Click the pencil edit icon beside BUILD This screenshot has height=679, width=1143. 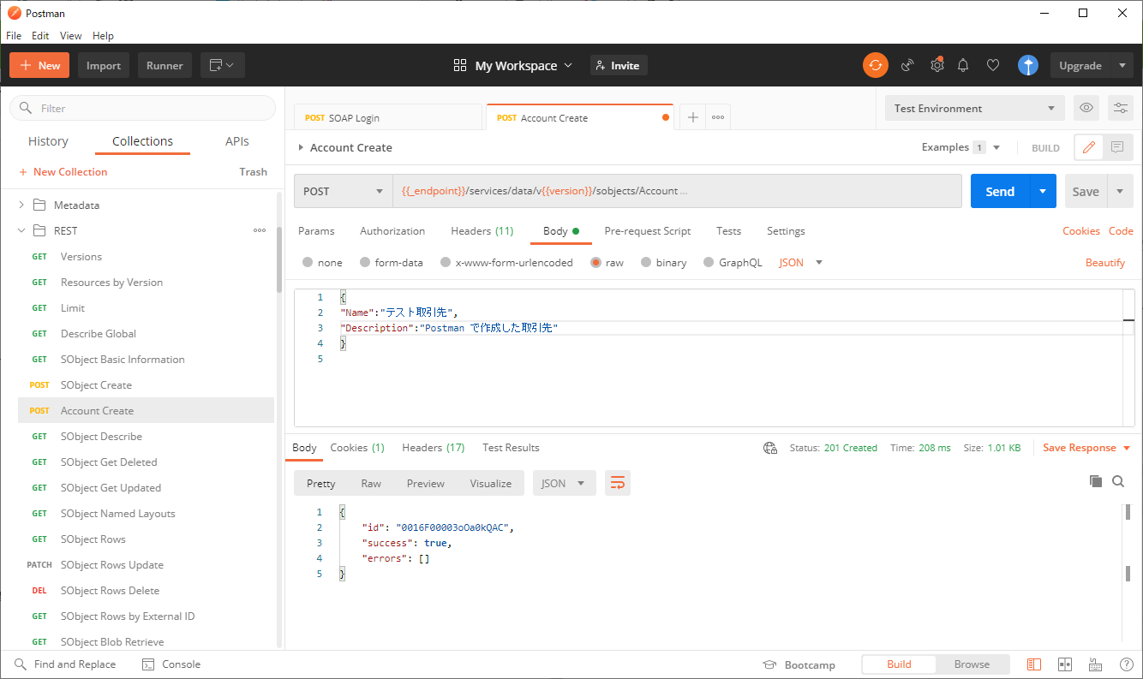(x=1088, y=147)
